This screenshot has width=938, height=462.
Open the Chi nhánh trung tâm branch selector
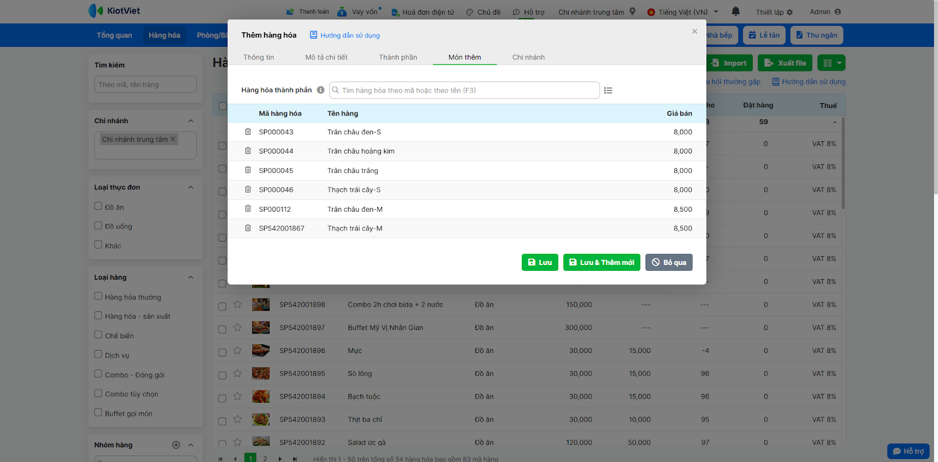pos(597,12)
